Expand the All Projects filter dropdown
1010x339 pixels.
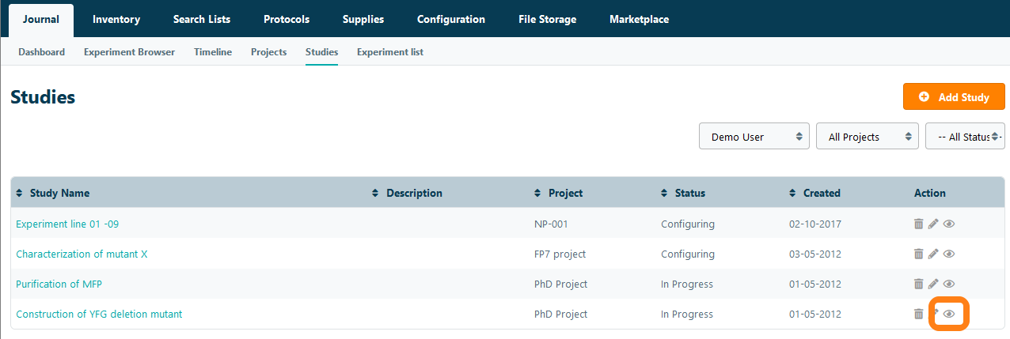(x=867, y=137)
